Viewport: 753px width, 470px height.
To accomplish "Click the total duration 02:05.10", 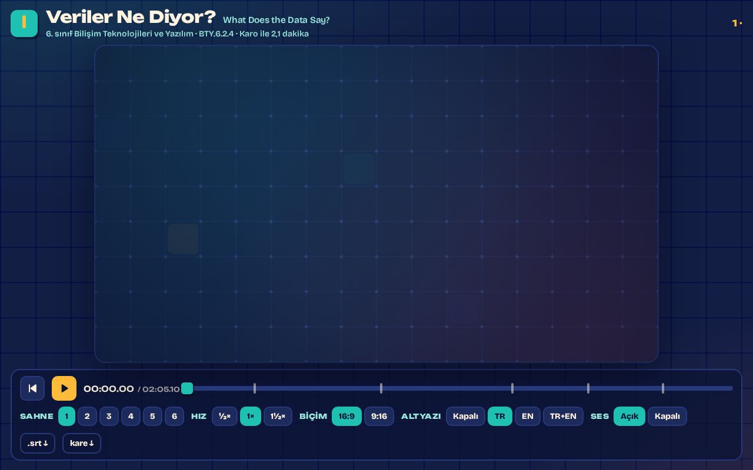I will tap(161, 389).
